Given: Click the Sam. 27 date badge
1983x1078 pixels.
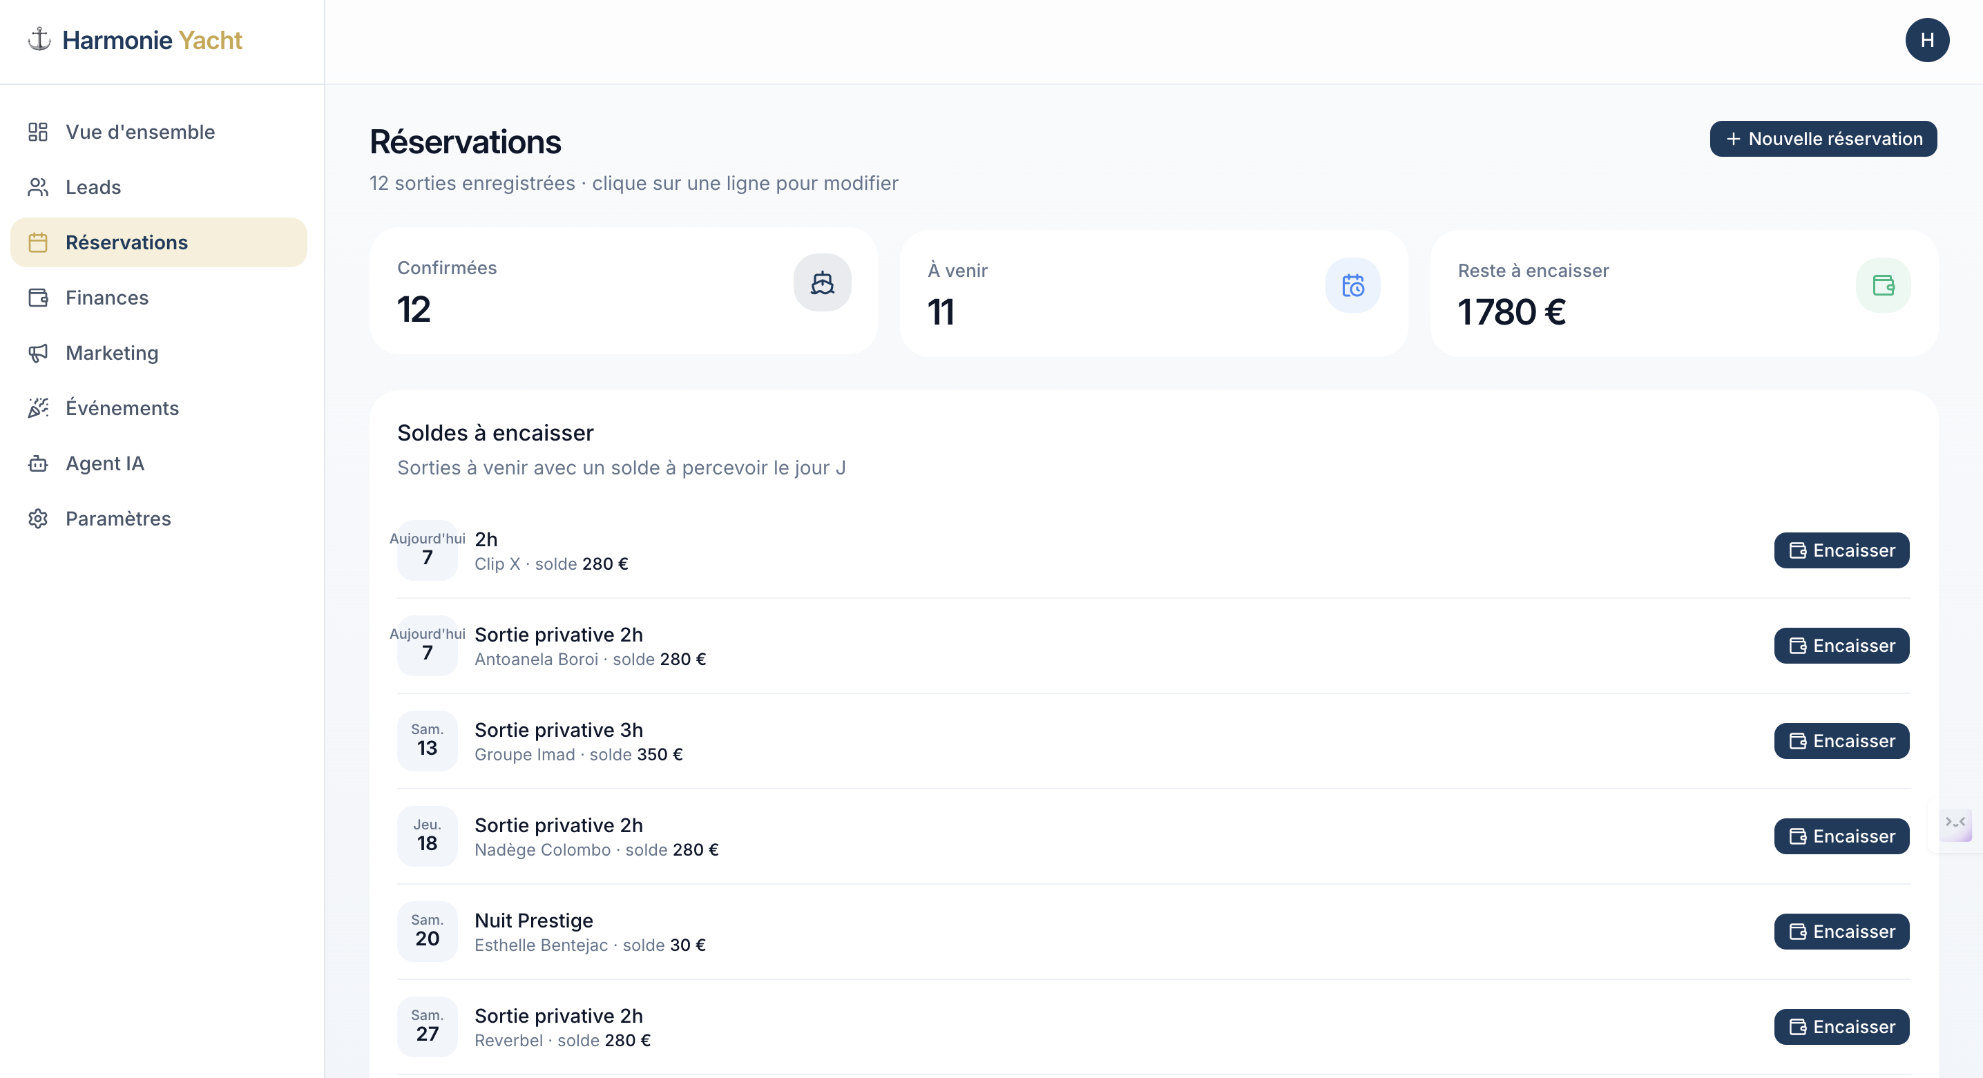Looking at the screenshot, I should pos(428,1027).
